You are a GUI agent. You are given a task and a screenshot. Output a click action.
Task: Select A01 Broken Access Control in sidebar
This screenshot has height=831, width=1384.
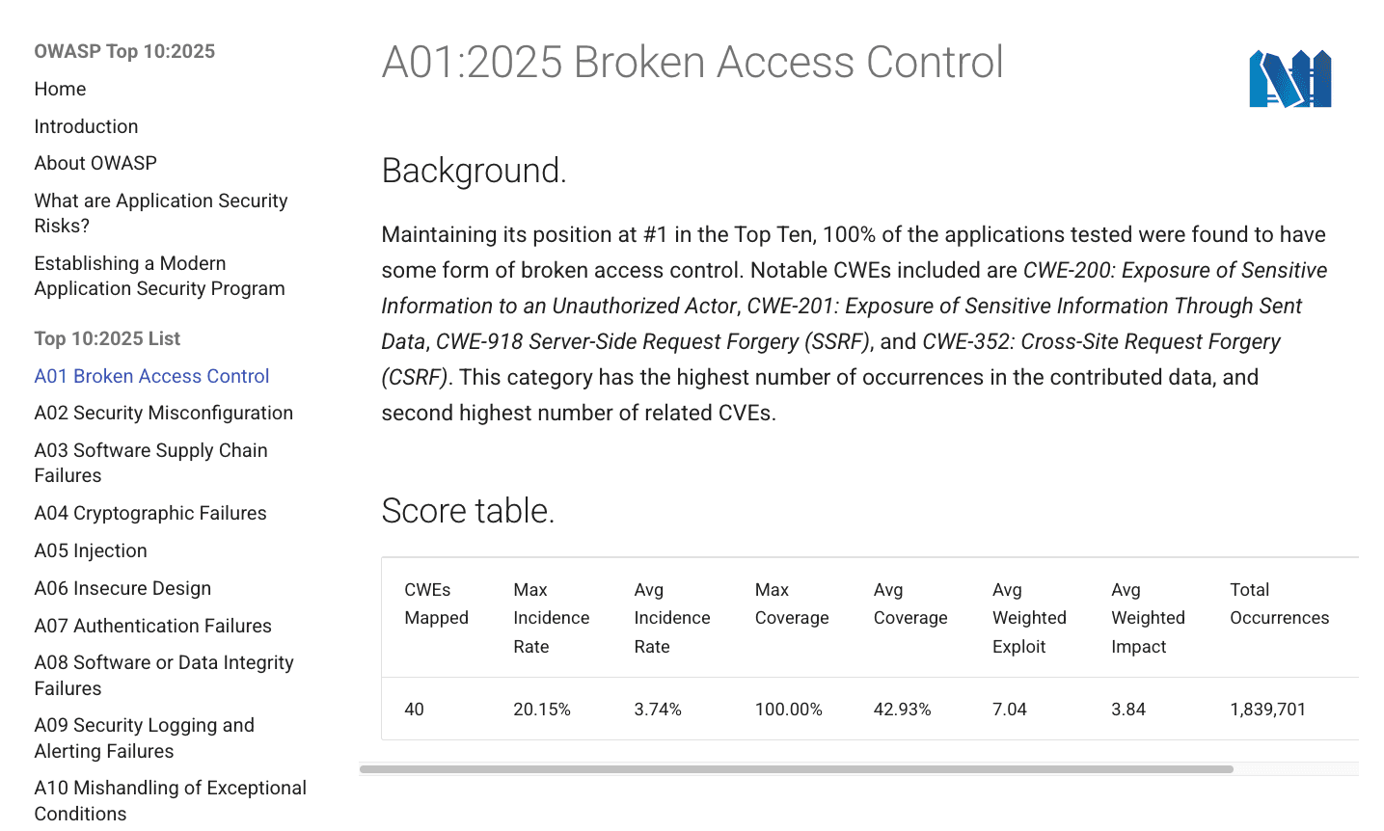pyautogui.click(x=151, y=376)
